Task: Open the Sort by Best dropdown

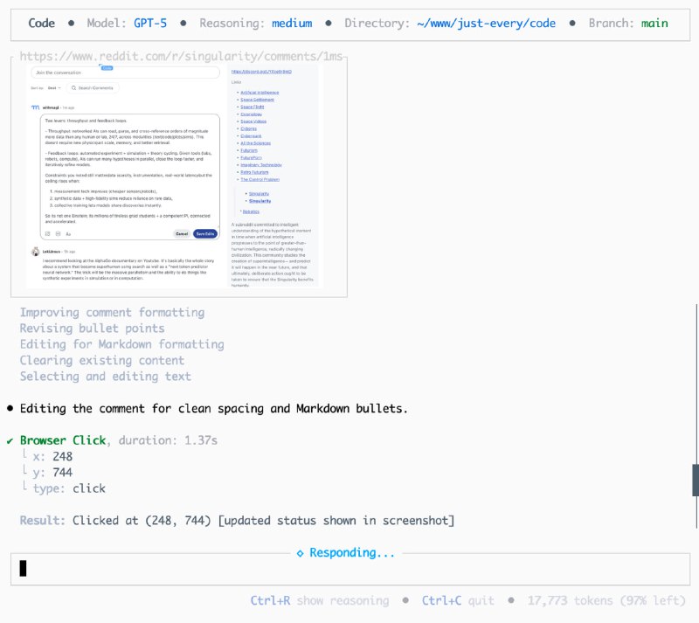Action: click(56, 88)
